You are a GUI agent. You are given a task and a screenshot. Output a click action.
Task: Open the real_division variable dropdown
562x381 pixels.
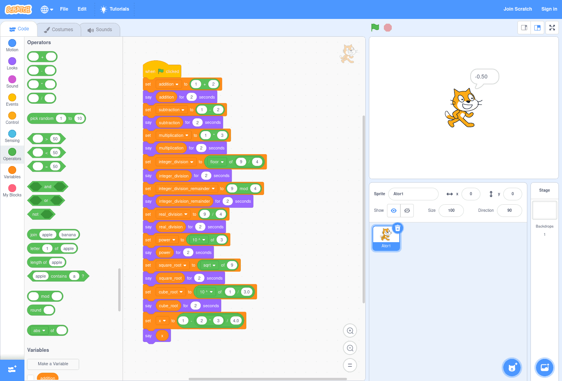pos(173,215)
